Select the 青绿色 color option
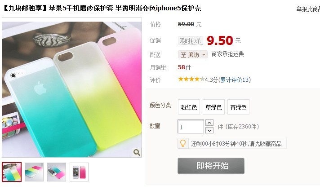This screenshot has height=190, width=320. coord(238,107)
